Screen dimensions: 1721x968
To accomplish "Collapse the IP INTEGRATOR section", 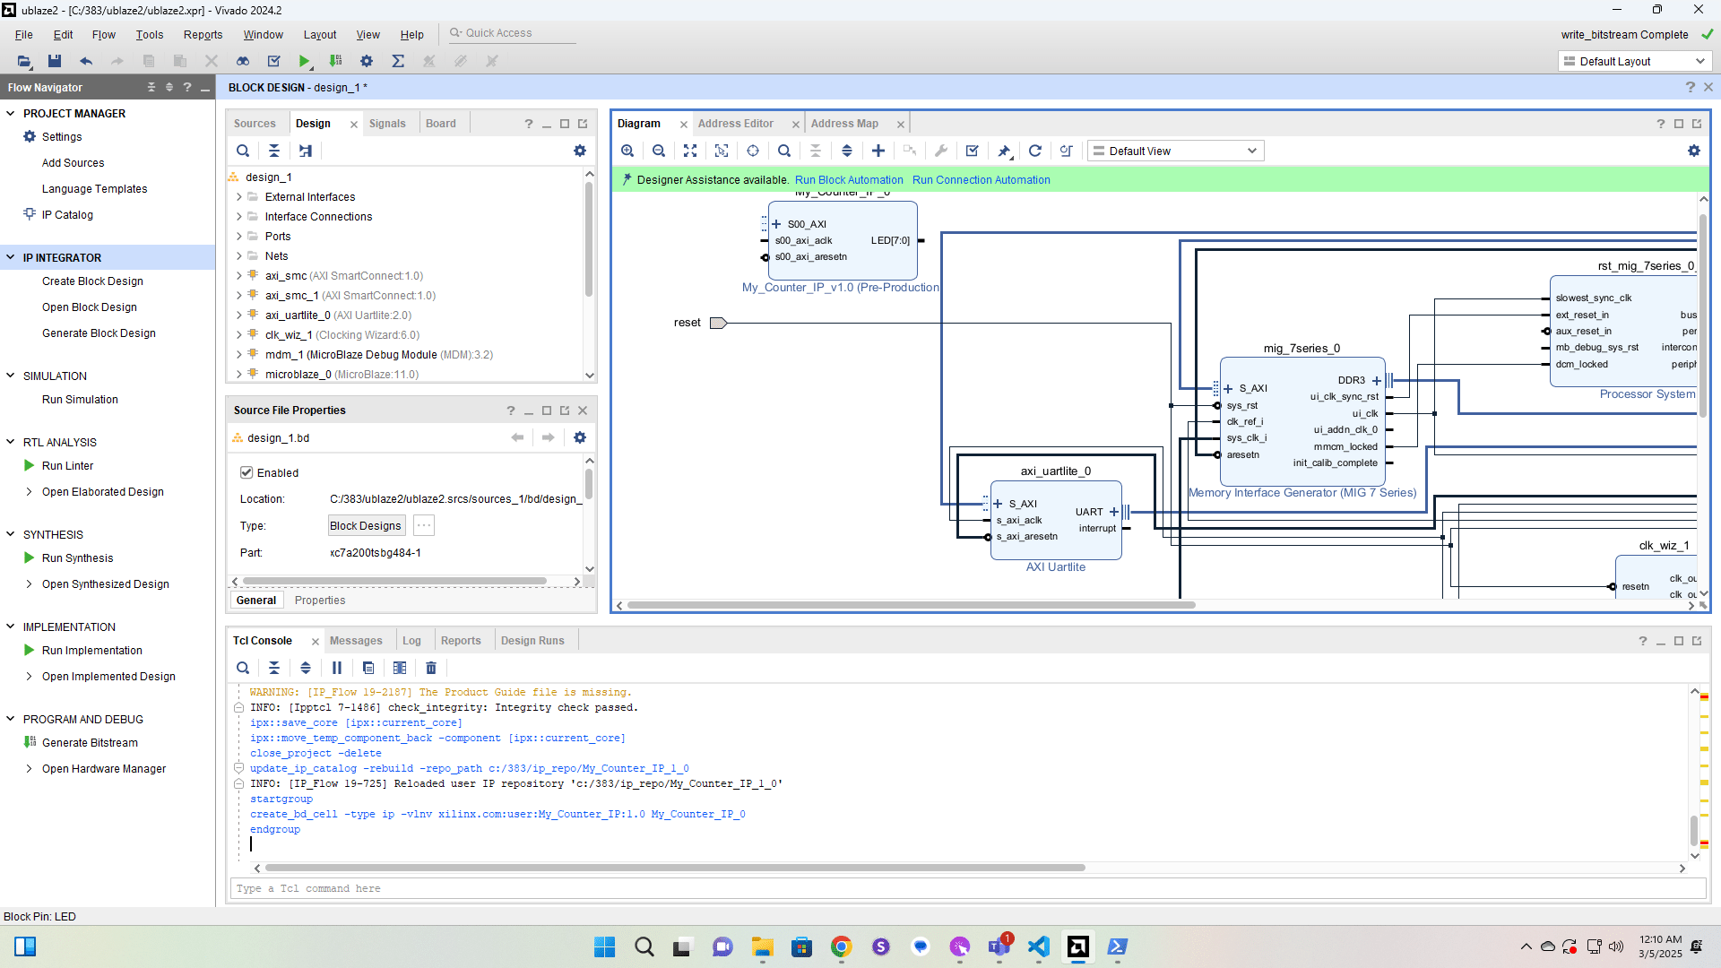I will tap(11, 257).
